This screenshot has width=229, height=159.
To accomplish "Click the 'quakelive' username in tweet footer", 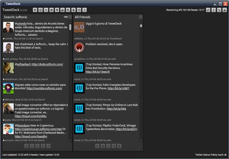I will point(79,59).
